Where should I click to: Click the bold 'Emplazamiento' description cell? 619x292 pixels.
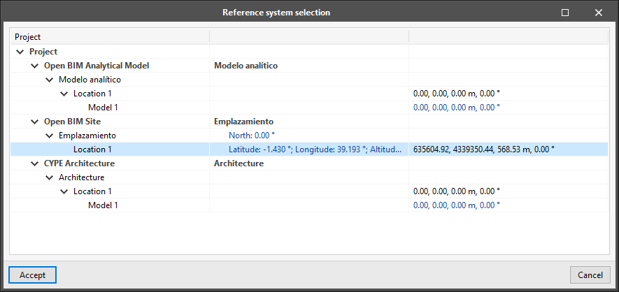point(243,122)
